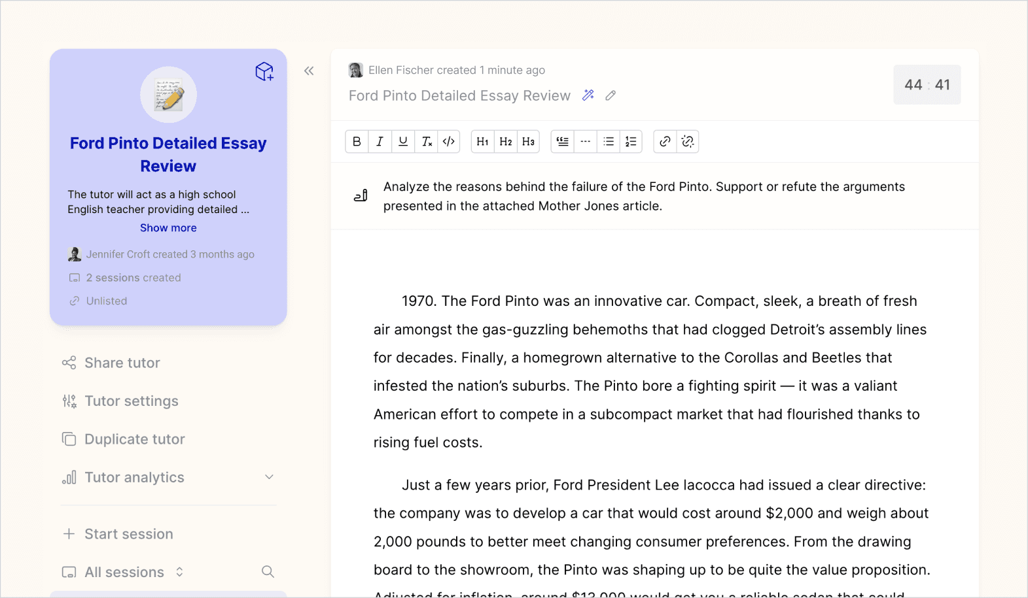Click Start session

click(118, 534)
